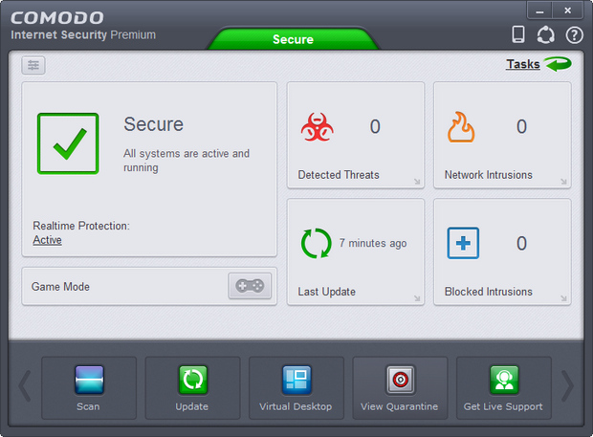Expand the Last Update tile corner arrow

tap(417, 298)
